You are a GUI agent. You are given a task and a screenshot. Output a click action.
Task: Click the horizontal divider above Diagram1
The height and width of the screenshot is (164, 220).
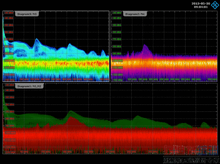110,83
